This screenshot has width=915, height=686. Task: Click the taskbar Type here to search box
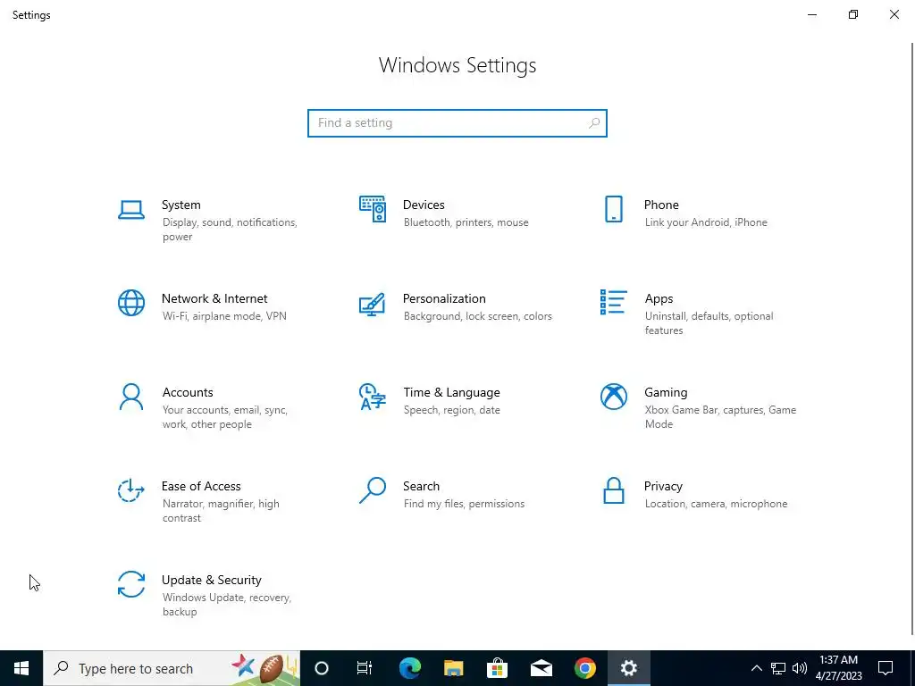coord(172,668)
